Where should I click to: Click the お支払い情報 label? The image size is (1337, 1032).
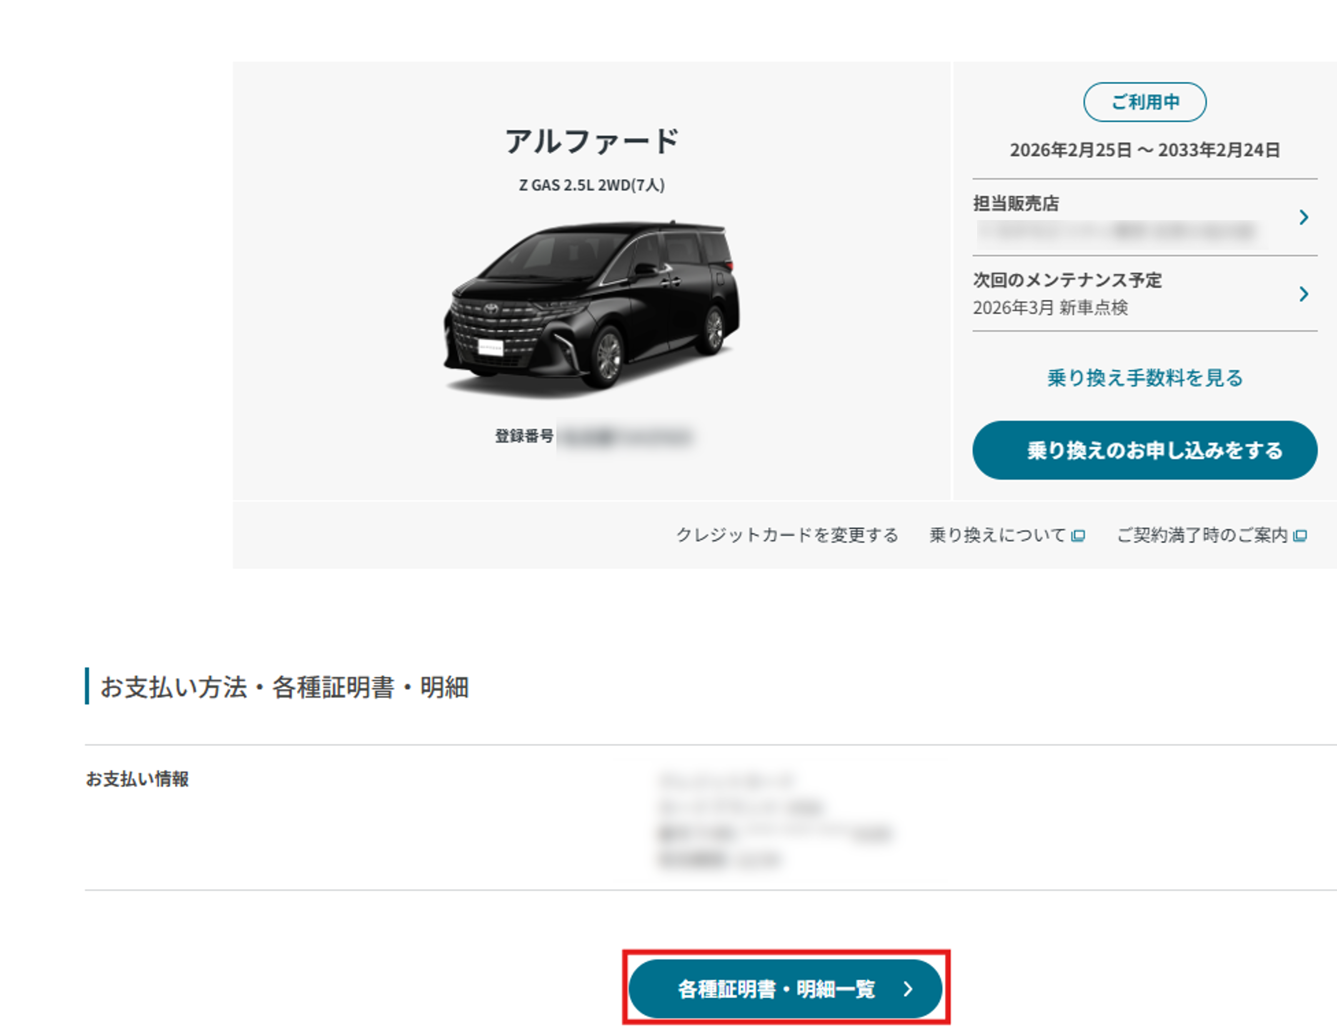tap(137, 779)
